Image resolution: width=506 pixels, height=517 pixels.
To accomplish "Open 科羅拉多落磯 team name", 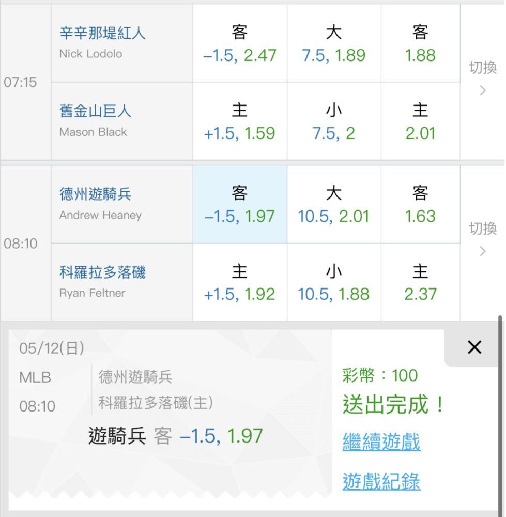I will click(x=102, y=272).
